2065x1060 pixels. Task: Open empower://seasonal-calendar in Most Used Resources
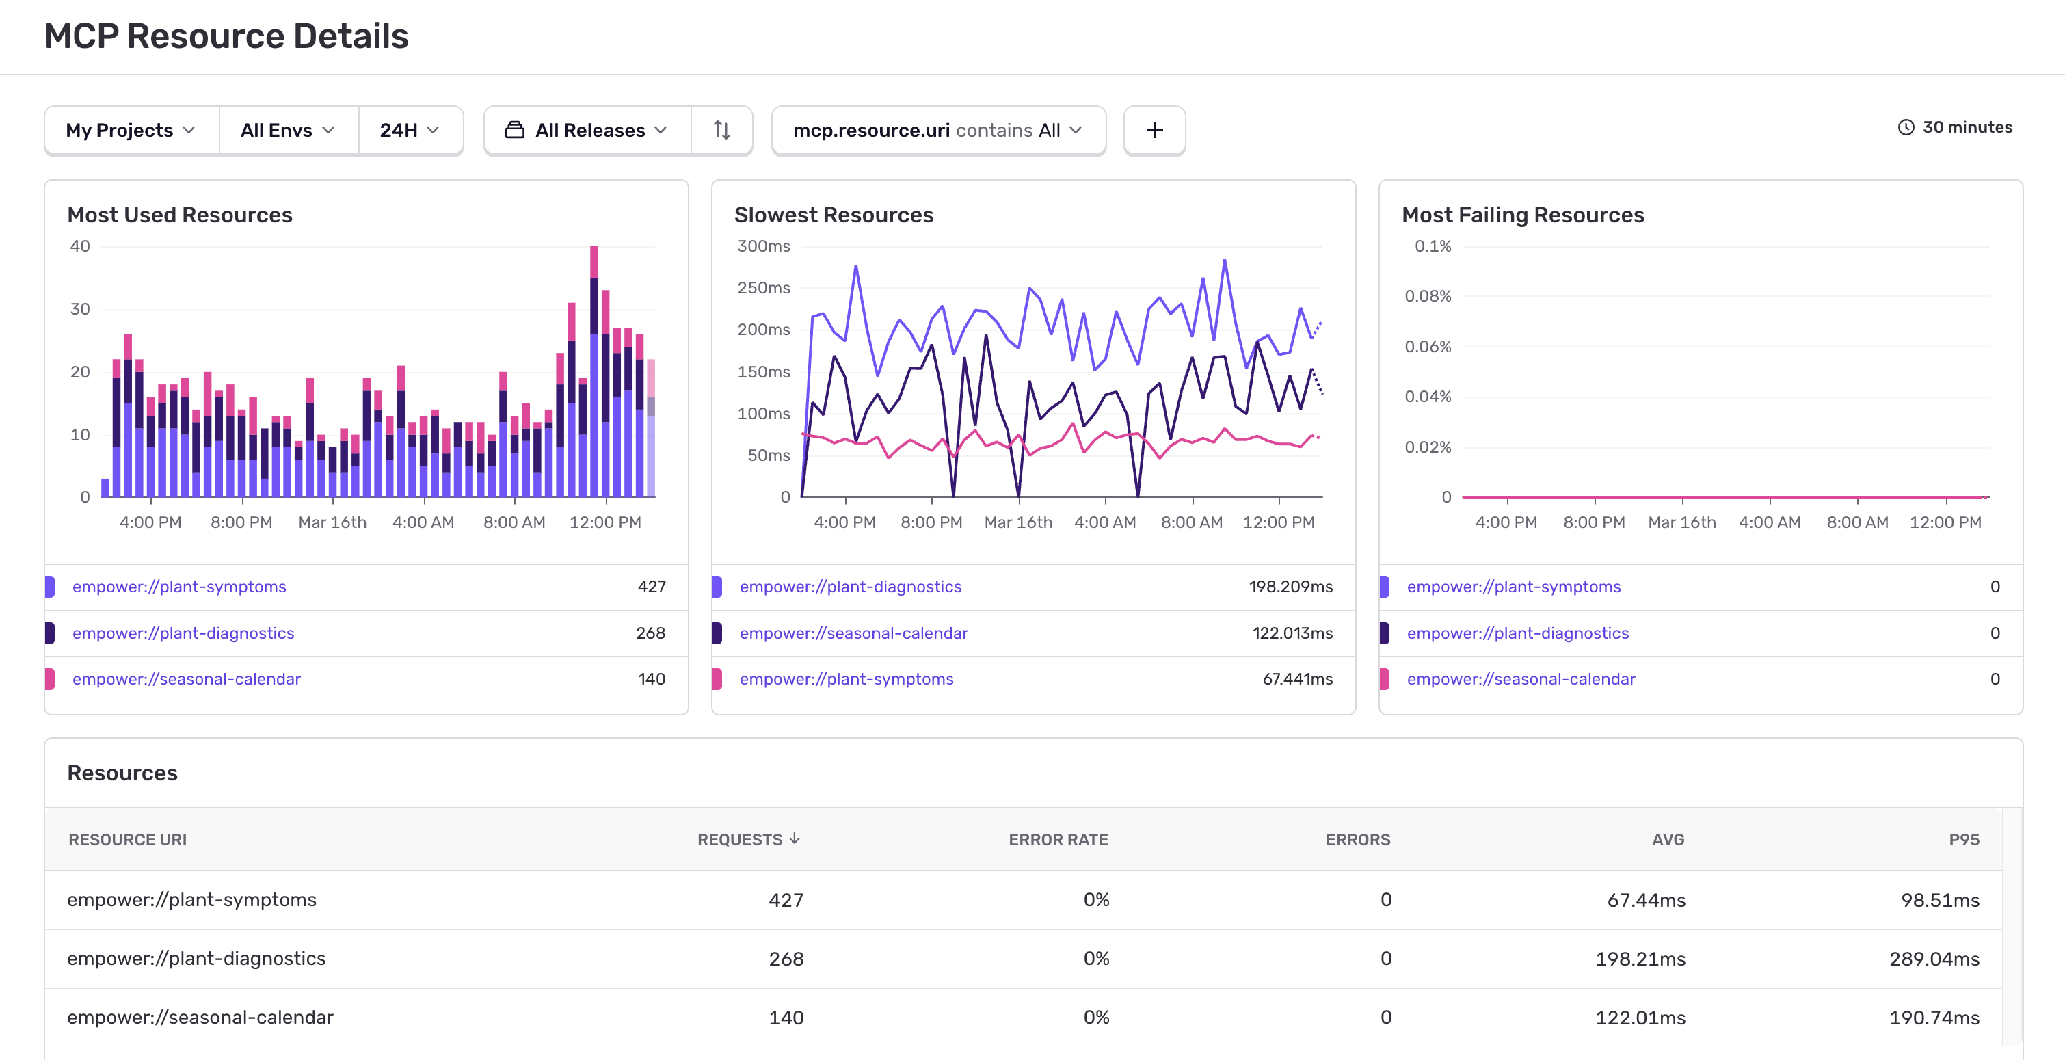coord(187,679)
